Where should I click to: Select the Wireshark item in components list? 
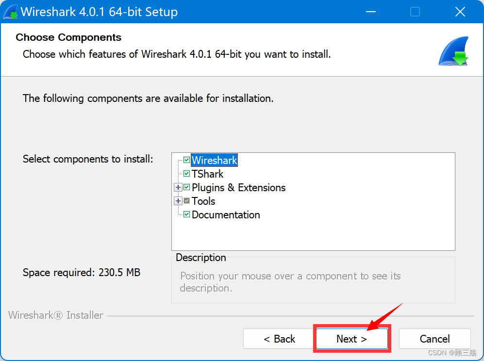(214, 160)
